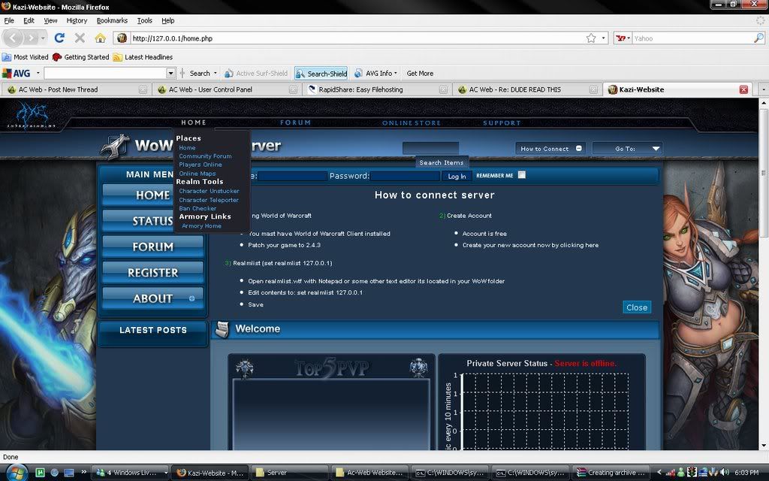Click the site identity icon in the address bar
The width and height of the screenshot is (769, 481).
tap(122, 38)
